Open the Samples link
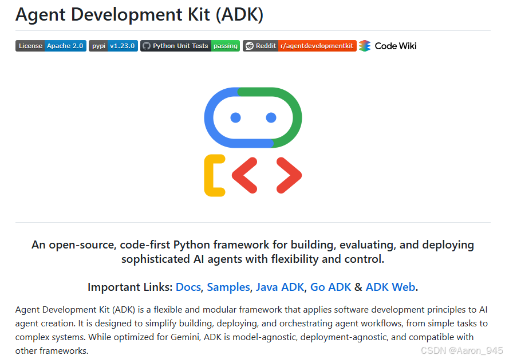Viewport: 505px width, 359px height. click(228, 287)
